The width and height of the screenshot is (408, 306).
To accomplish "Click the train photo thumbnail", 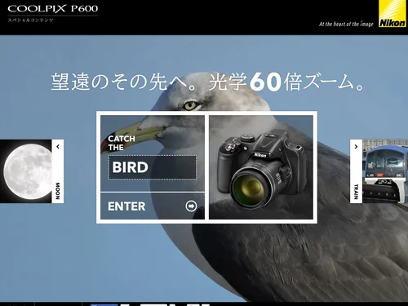I will [385, 171].
